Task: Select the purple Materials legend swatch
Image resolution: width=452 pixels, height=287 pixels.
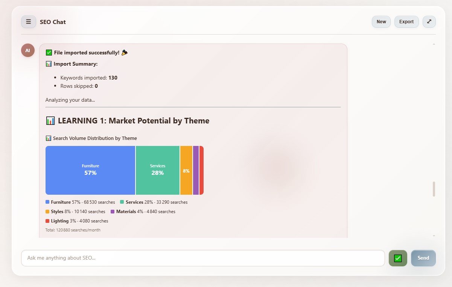Action: pos(112,211)
